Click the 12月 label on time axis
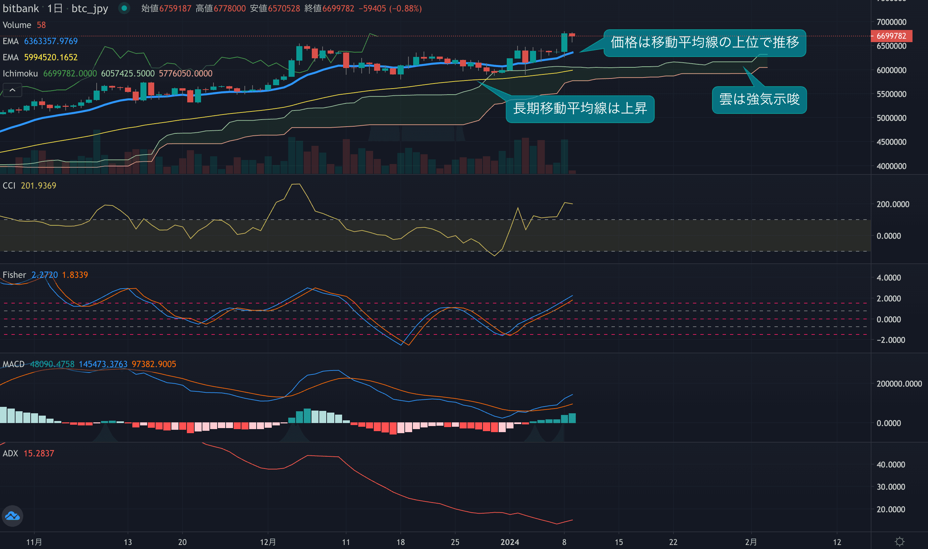Viewport: 928px width, 549px height. pyautogui.click(x=267, y=542)
